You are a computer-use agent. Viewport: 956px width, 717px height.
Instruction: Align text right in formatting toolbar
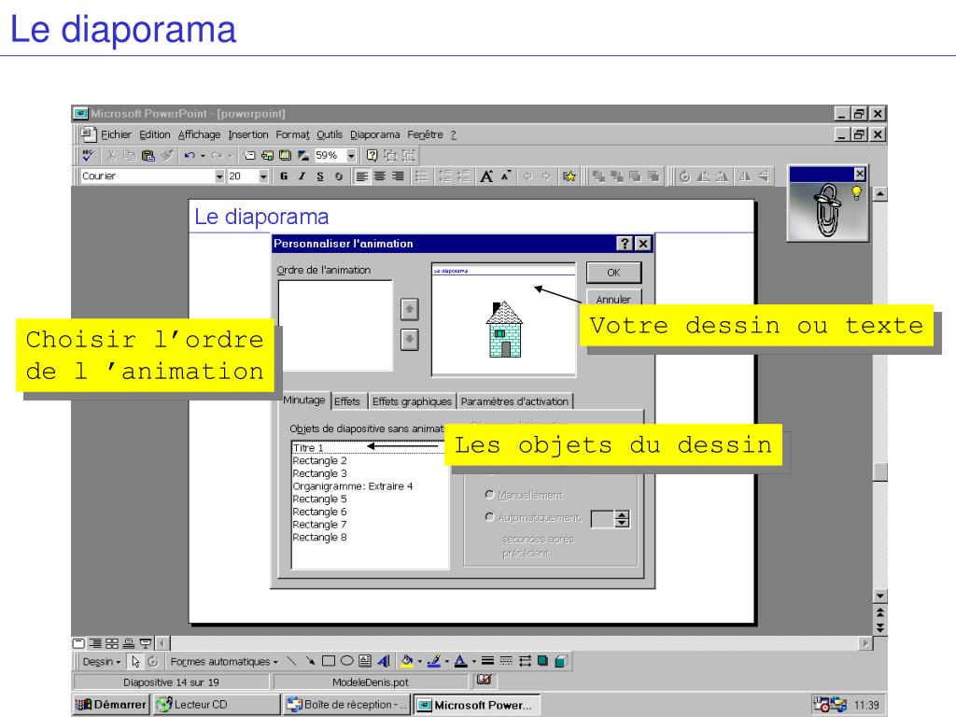[x=398, y=176]
